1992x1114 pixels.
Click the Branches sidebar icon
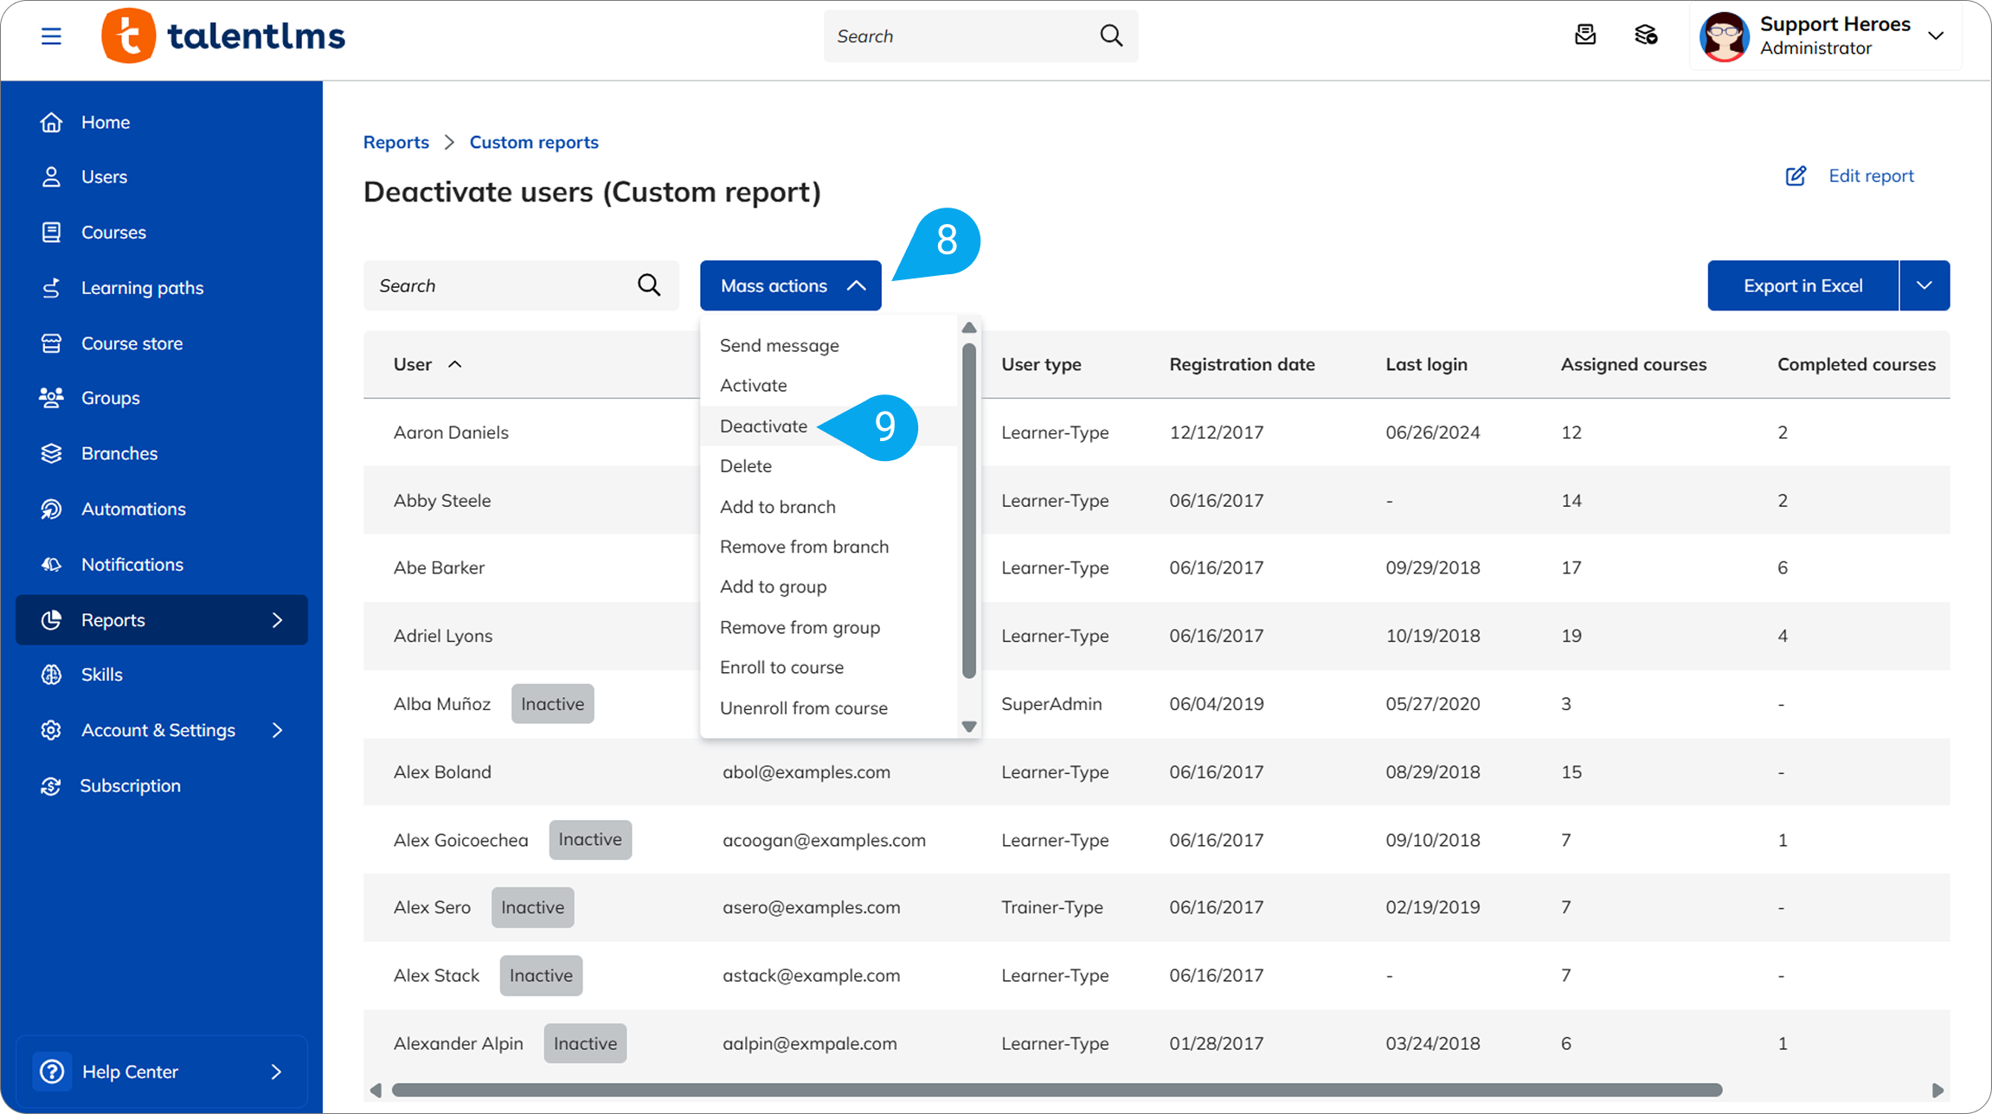pos(51,453)
